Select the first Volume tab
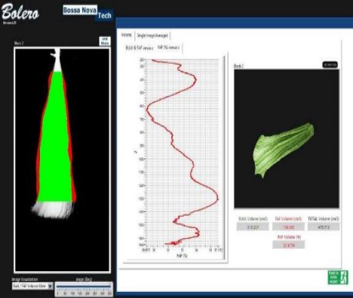 coord(127,35)
